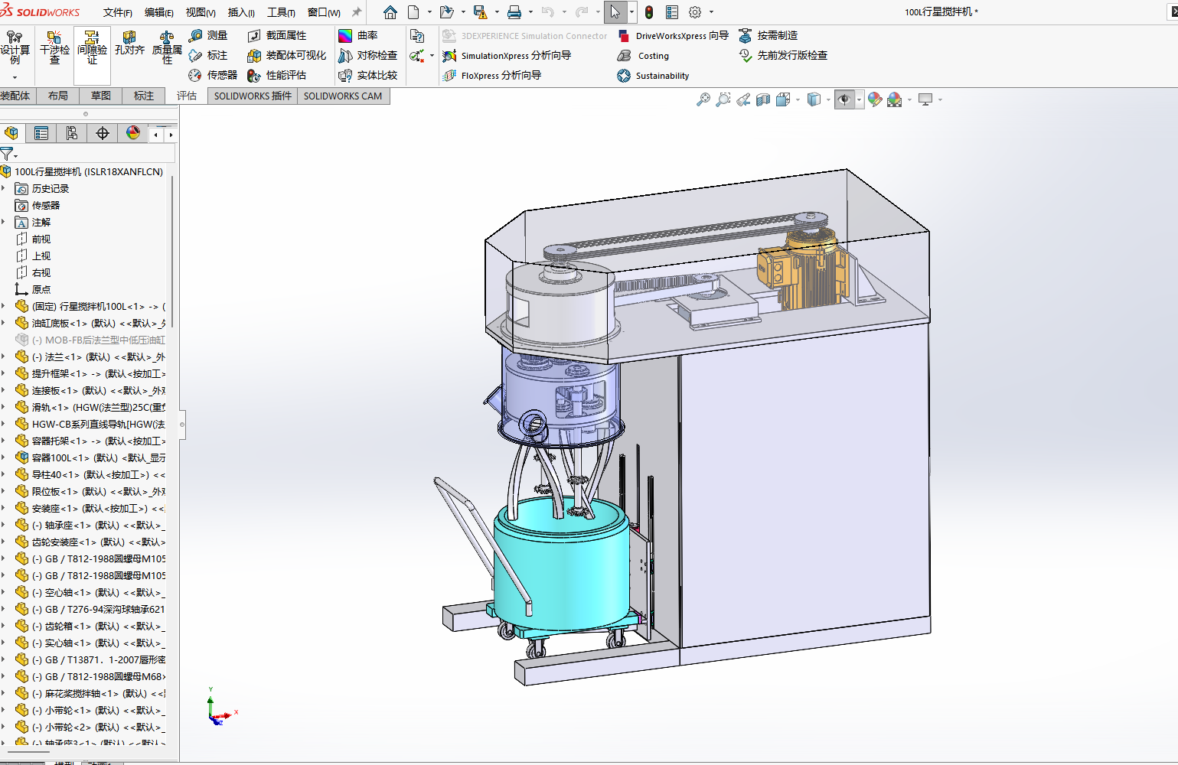The height and width of the screenshot is (765, 1178).
Task: Open the Mass Properties tool
Action: tap(167, 48)
